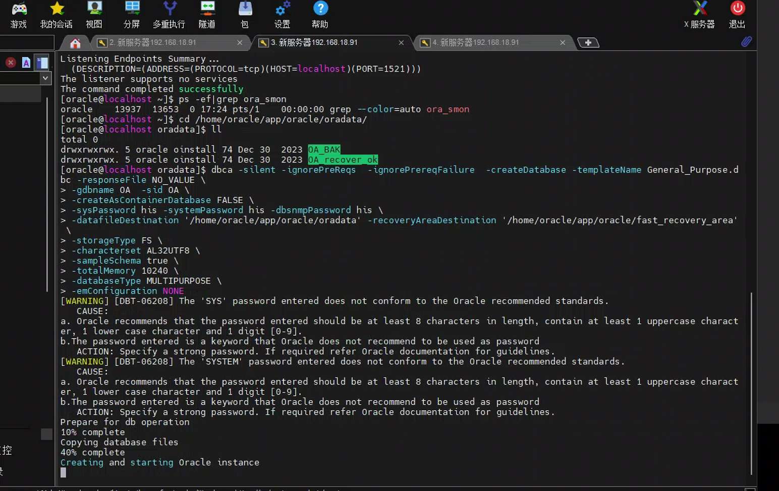The height and width of the screenshot is (491, 779).
Task: Click the 'total 0' line in terminal
Action: point(79,140)
